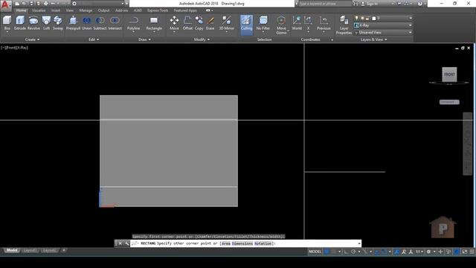Expand the Edit panel dropdown
This screenshot has width=476, height=268.
(94, 39)
